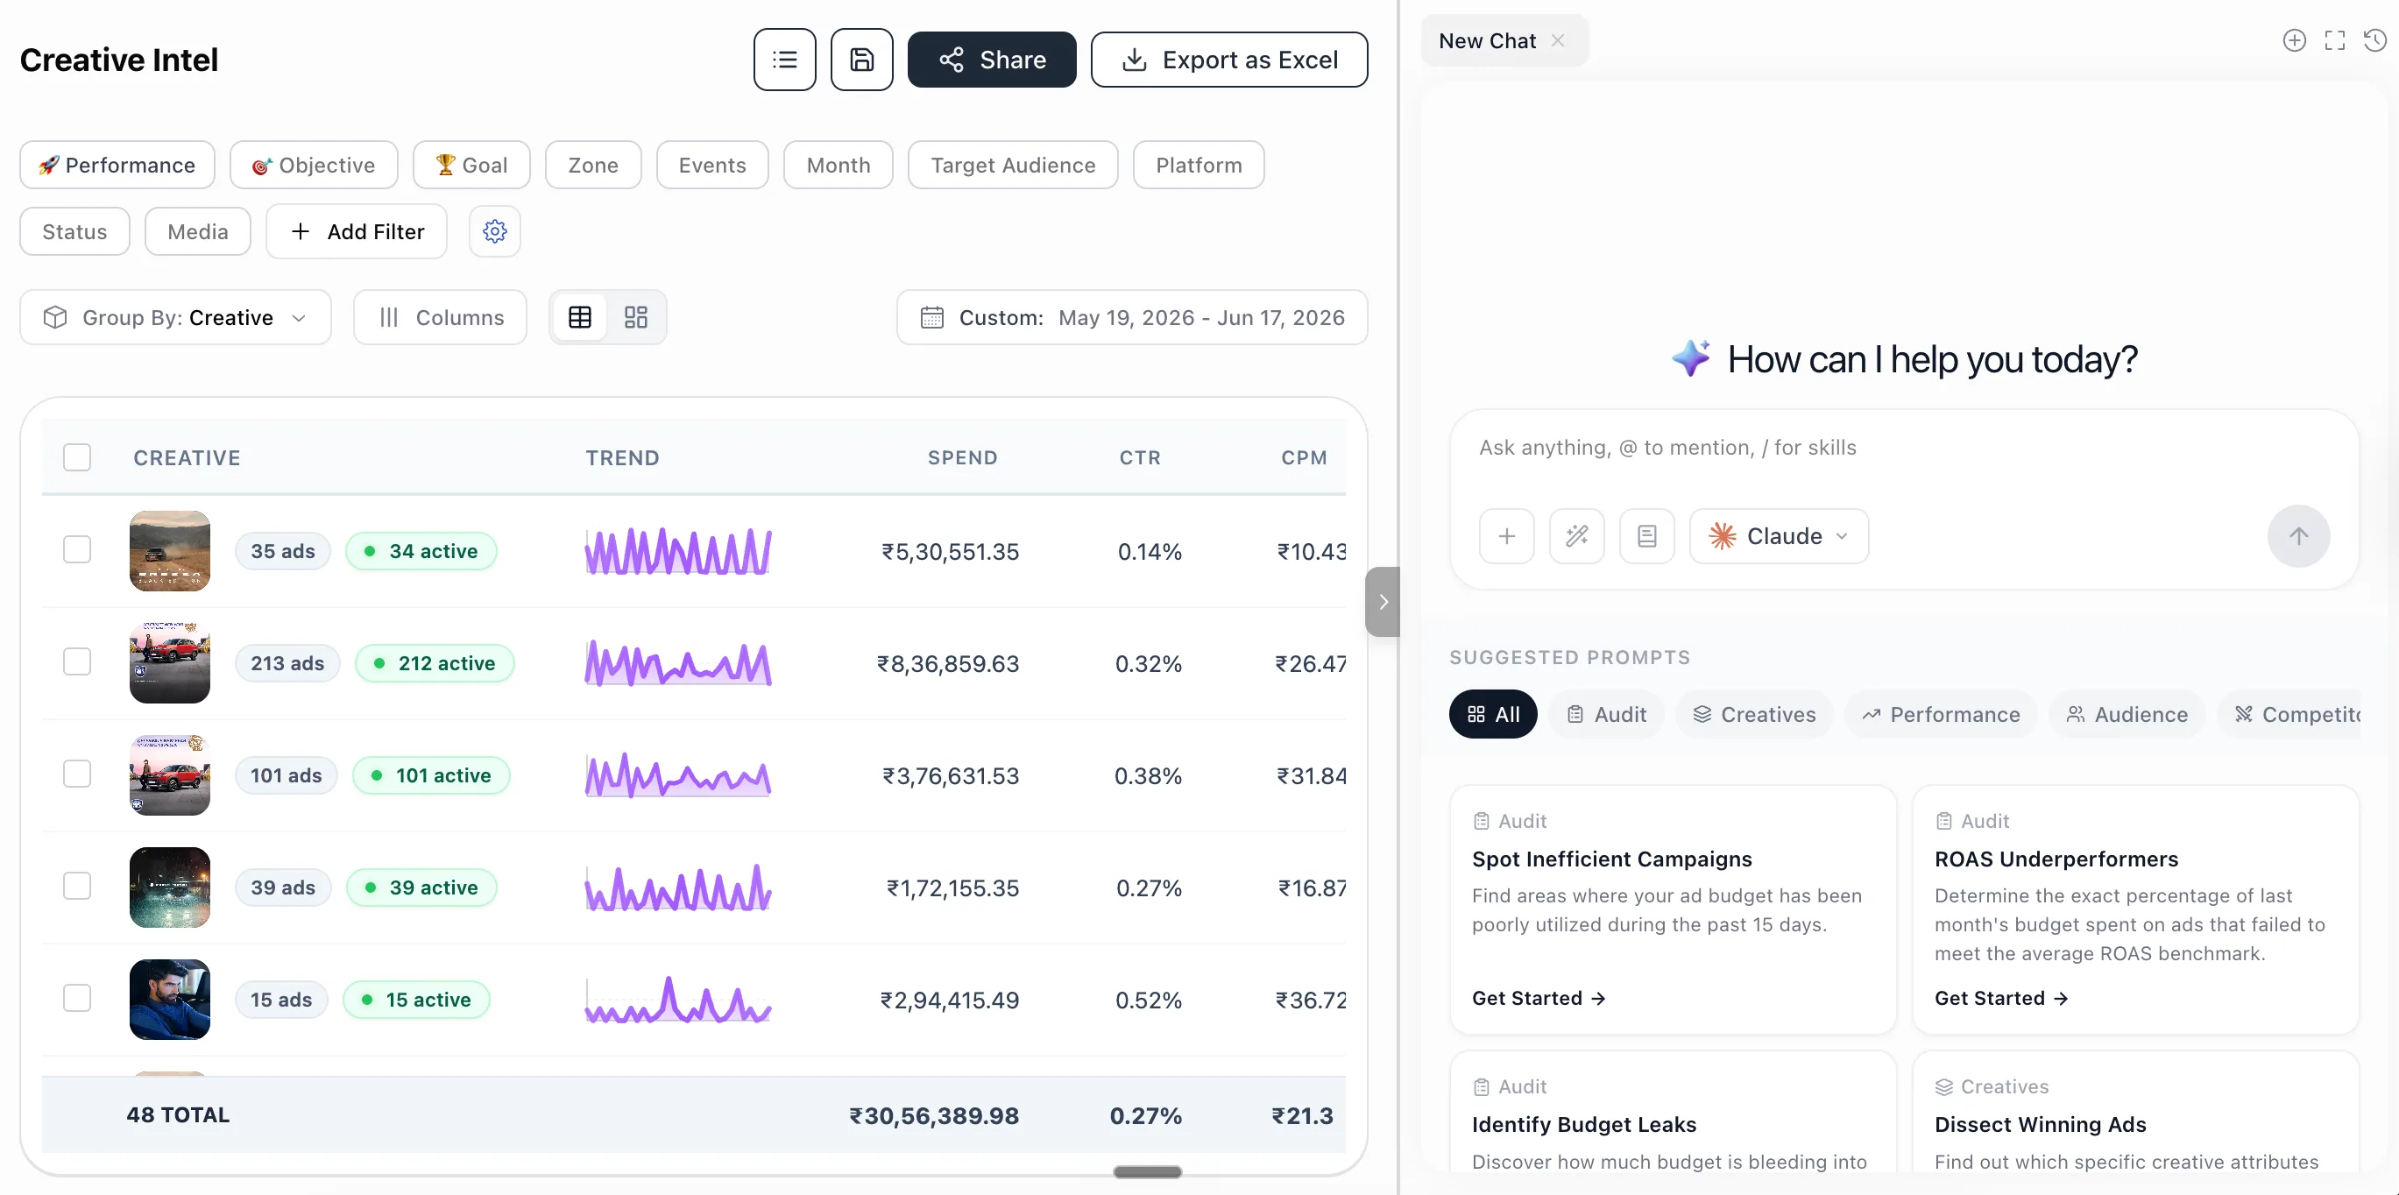Open the Goal trophy filter
The width and height of the screenshot is (2399, 1195).
pyautogui.click(x=471, y=165)
